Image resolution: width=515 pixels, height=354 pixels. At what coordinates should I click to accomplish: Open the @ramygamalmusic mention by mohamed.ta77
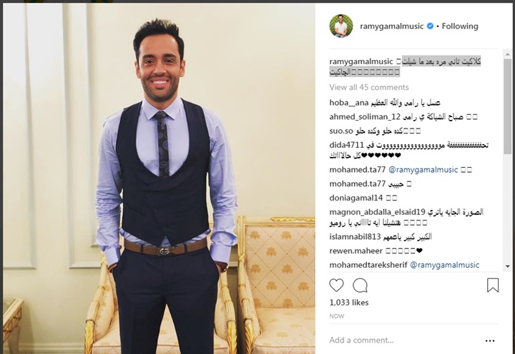click(423, 170)
